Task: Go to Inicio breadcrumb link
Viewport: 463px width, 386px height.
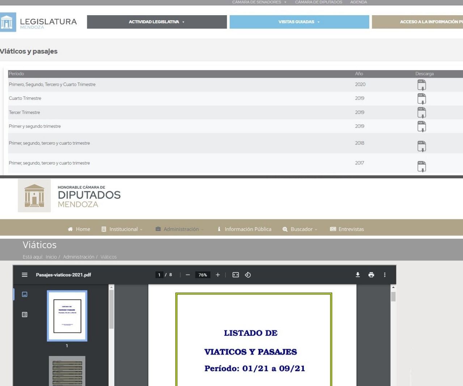Action: coord(51,257)
